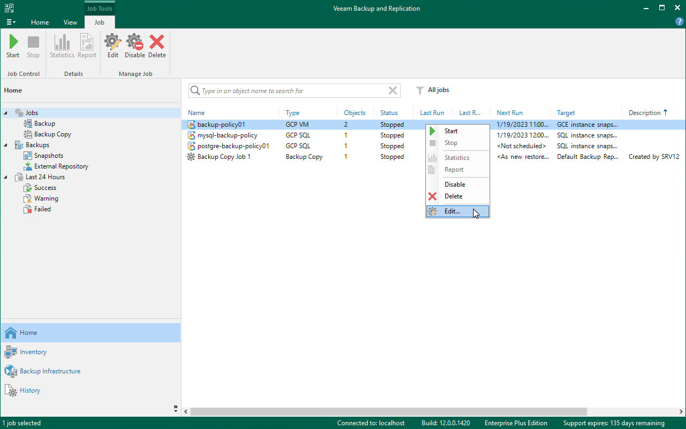The width and height of the screenshot is (686, 429).
Task: Select the Success tree item
Action: point(45,188)
